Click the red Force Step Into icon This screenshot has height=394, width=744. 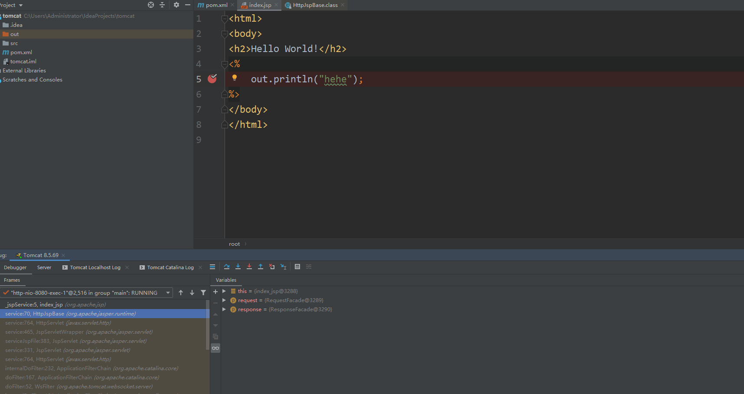[x=249, y=267]
